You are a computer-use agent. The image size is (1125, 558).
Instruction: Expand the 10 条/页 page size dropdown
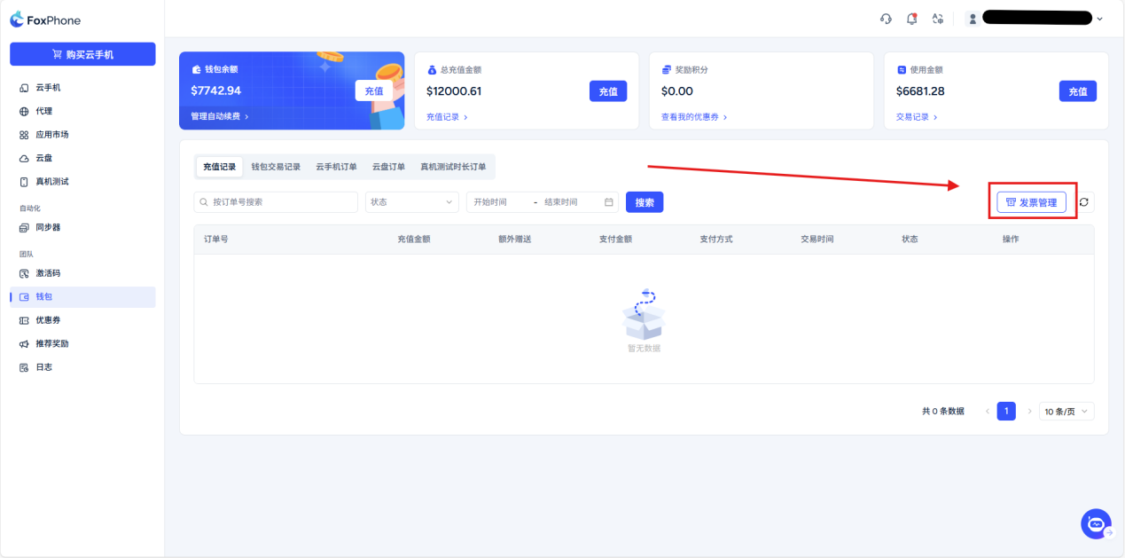coord(1067,412)
